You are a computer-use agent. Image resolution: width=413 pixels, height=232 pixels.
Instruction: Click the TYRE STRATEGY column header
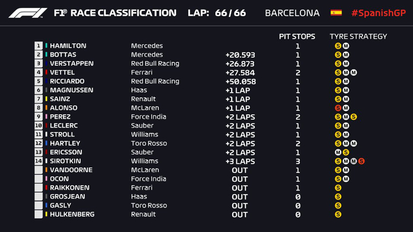(358, 36)
